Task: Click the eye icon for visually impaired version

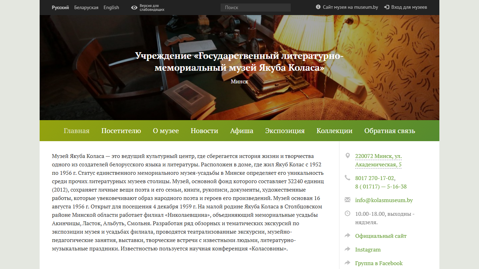Action: point(134,7)
